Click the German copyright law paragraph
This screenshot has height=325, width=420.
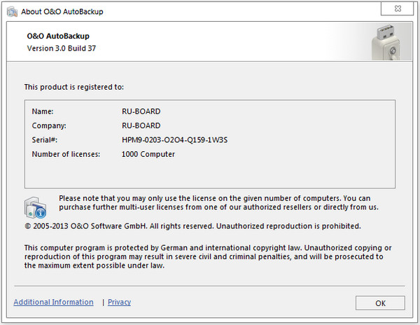(207, 256)
